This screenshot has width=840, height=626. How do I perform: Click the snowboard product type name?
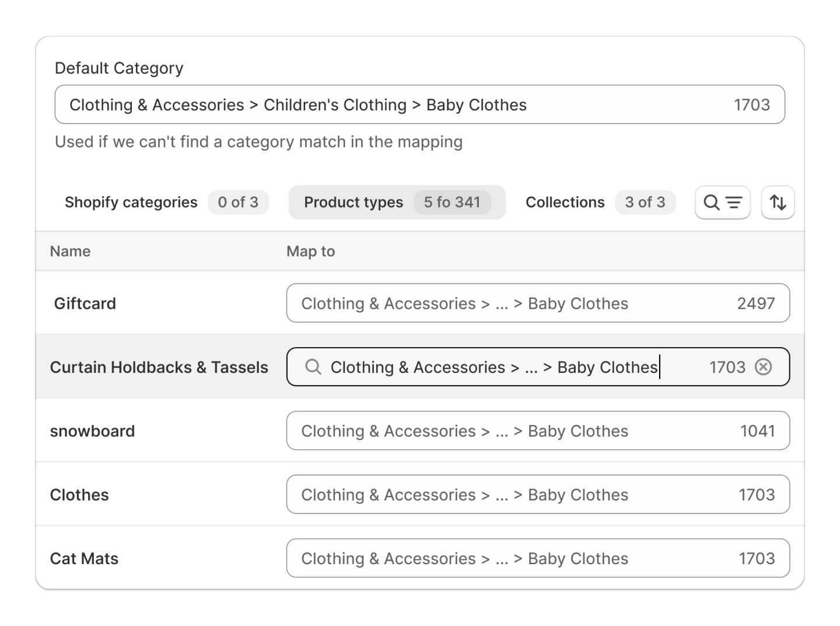click(92, 431)
